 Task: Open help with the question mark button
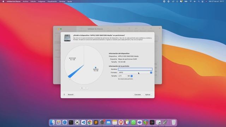(64, 95)
